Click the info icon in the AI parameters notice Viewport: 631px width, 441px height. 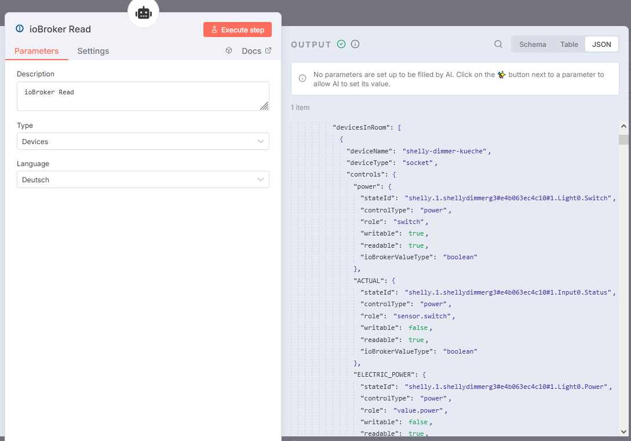pos(302,79)
